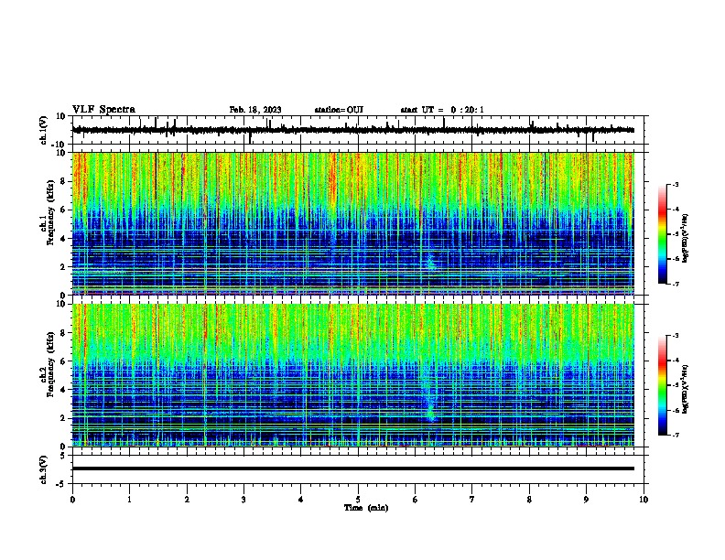Select the date text "Feb. 18, 2023"
This screenshot has height=560, width=725.
click(x=255, y=110)
